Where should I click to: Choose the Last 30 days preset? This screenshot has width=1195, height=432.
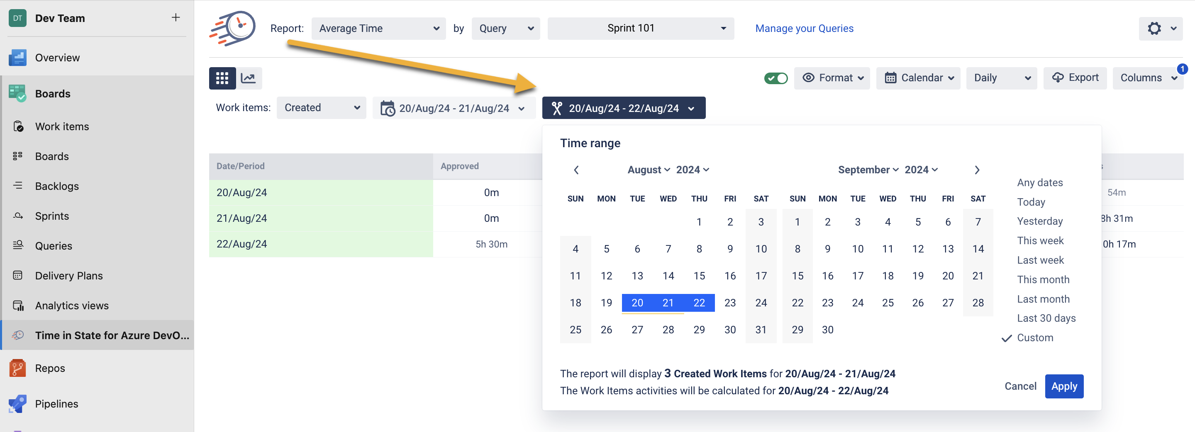[x=1046, y=318]
